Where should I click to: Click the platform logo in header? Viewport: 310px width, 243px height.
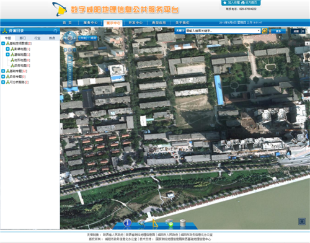tap(59, 9)
